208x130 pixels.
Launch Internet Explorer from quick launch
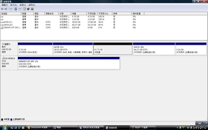[x=19, y=128]
